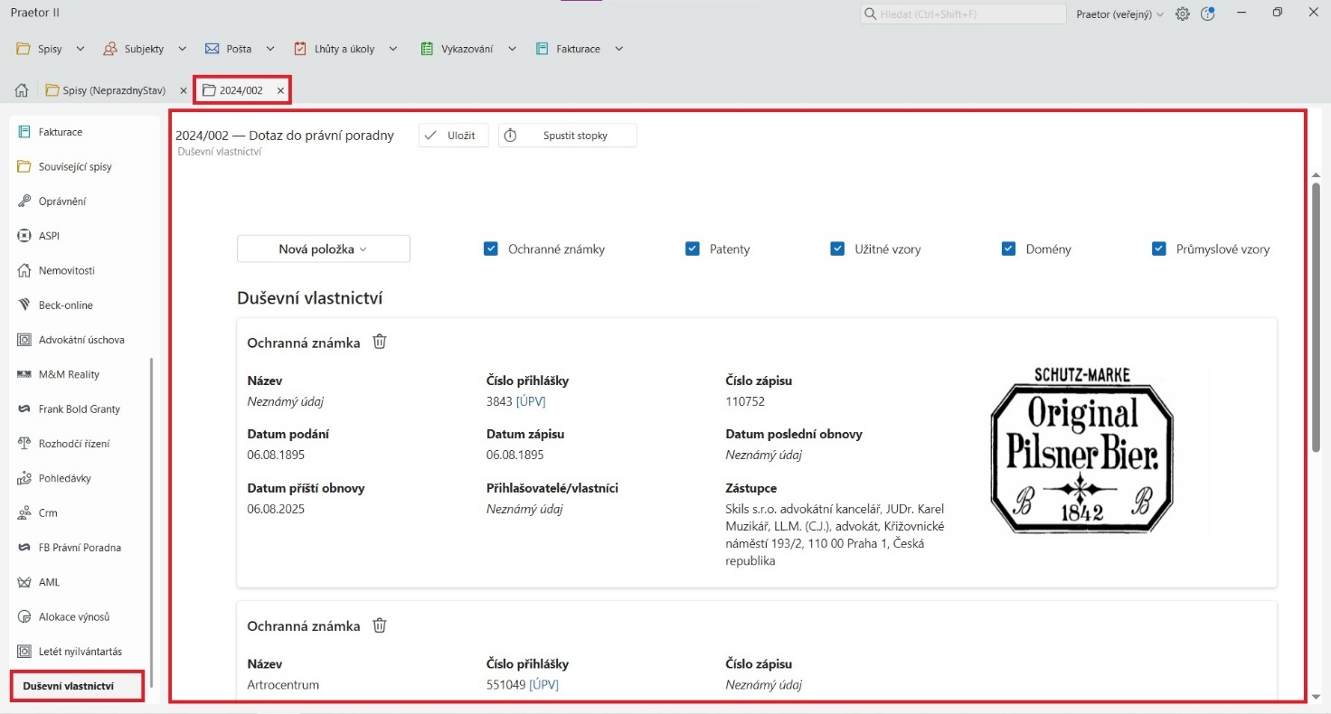The image size is (1331, 714).
Task: Open the Praetor (veřejný) user dropdown
Action: click(x=1119, y=14)
